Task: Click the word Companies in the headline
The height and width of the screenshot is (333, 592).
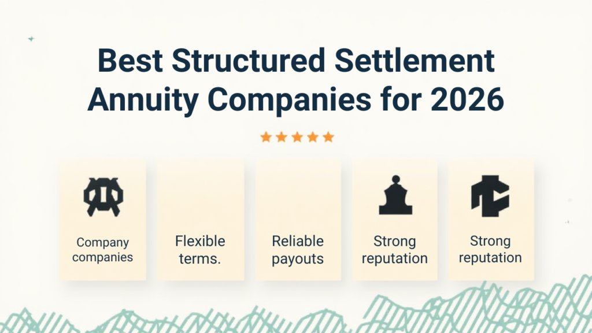Action: pos(306,101)
